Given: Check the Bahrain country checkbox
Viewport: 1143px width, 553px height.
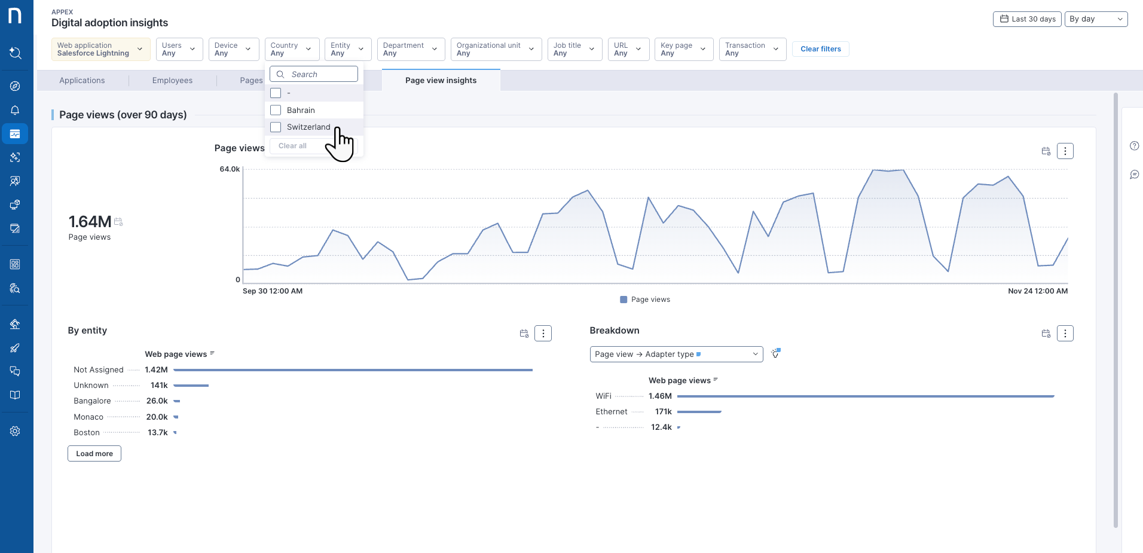Looking at the screenshot, I should coord(276,111).
